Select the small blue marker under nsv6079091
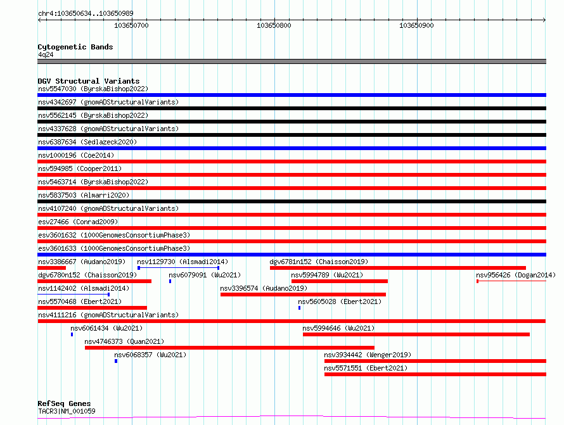564x425 pixels. point(170,281)
